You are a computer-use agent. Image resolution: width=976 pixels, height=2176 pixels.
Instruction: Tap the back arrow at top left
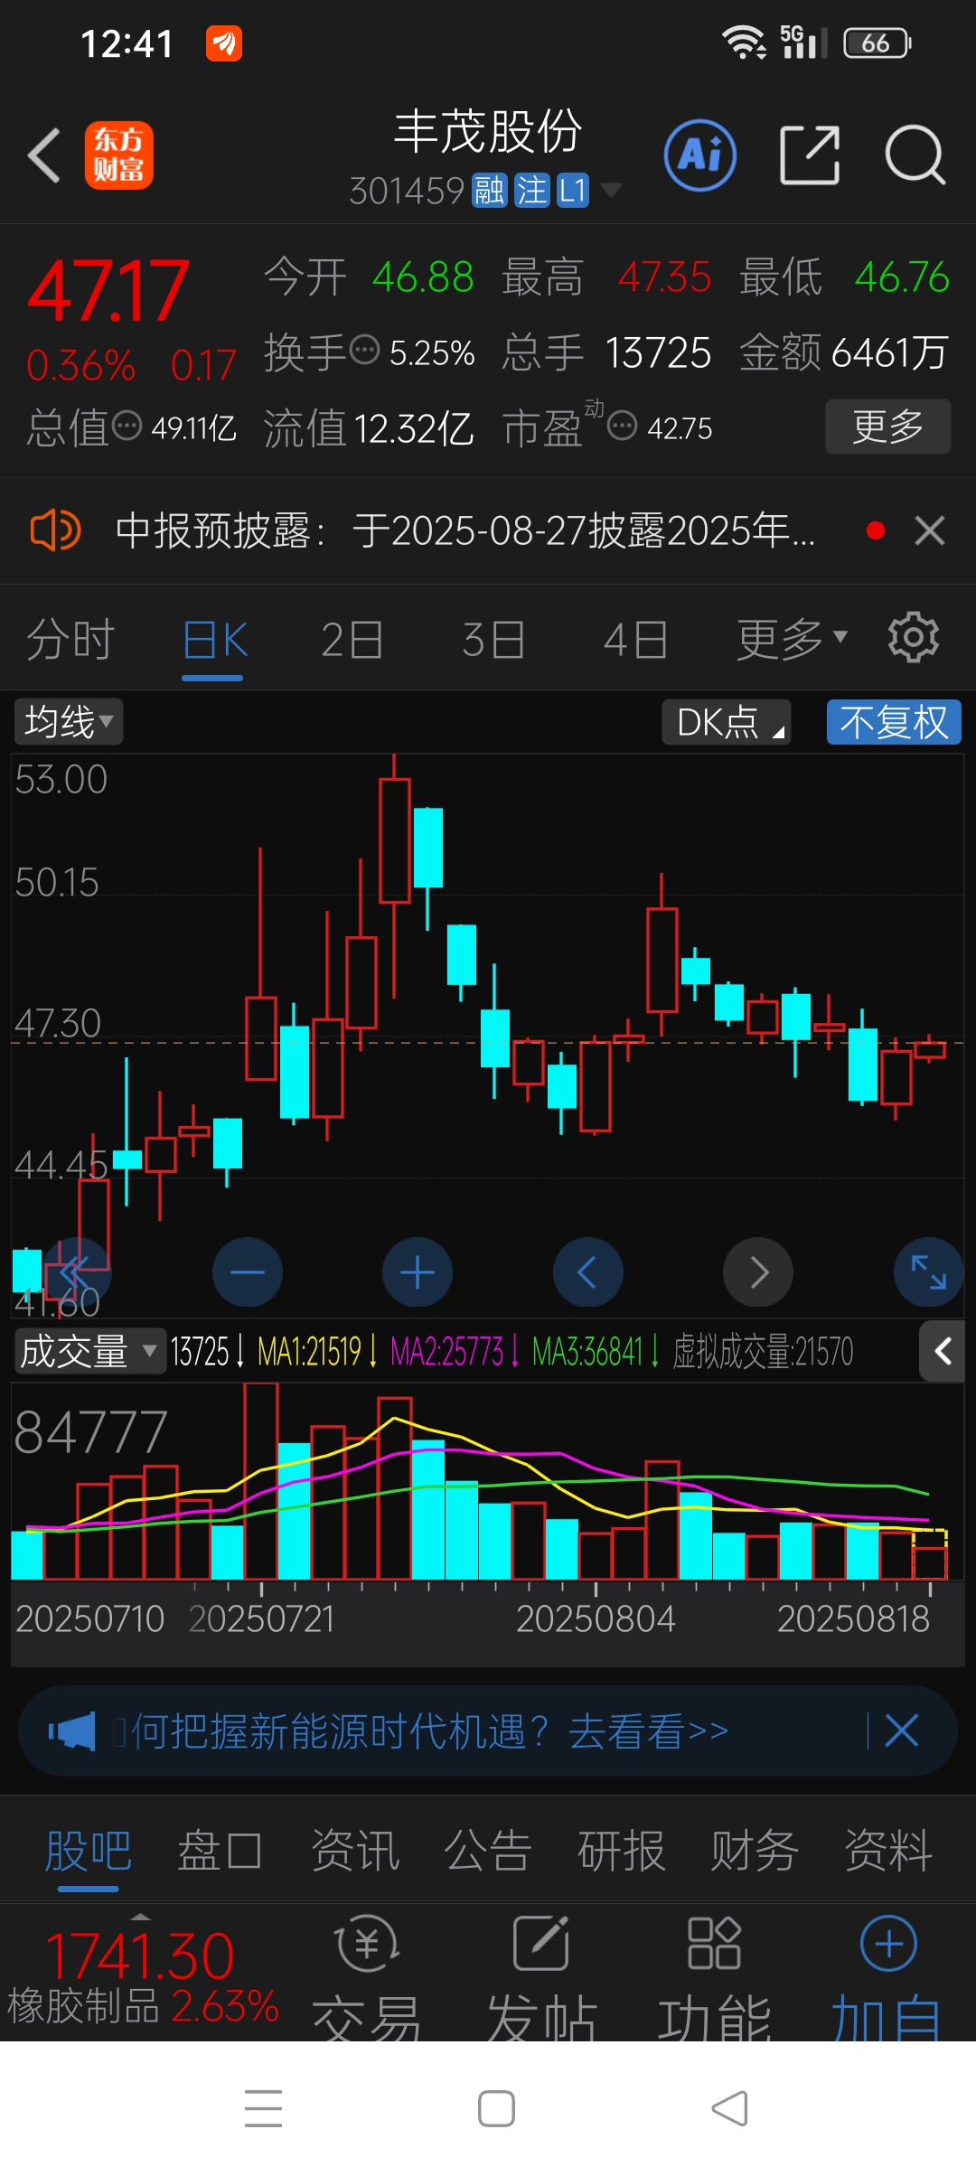pos(43,155)
